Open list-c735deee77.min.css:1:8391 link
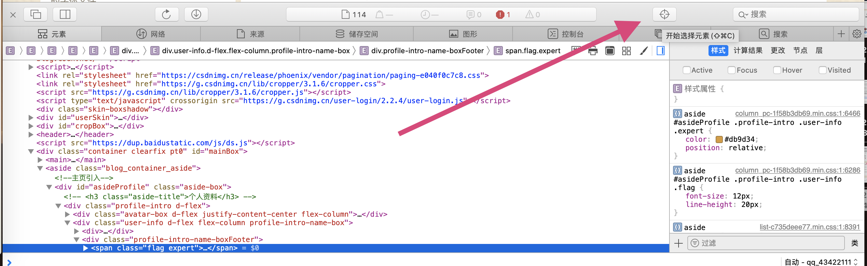The height and width of the screenshot is (266, 867). 809,227
